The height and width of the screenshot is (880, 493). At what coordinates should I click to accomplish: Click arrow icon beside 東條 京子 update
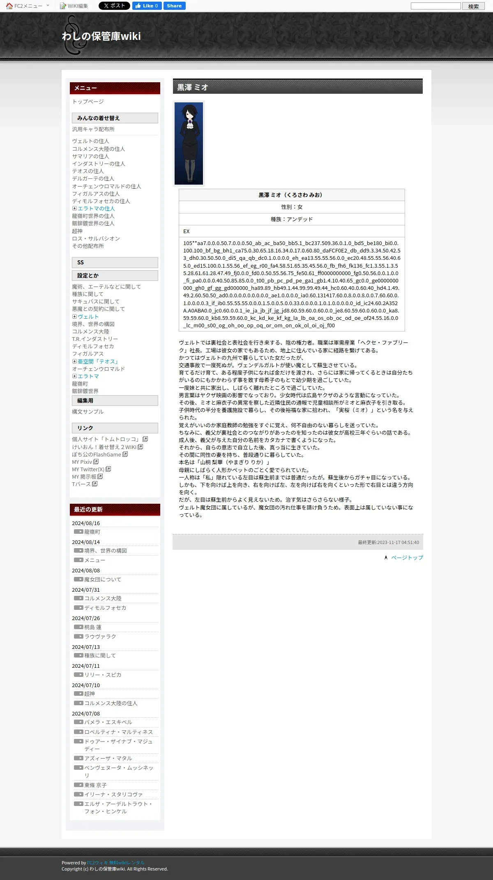tap(78, 785)
